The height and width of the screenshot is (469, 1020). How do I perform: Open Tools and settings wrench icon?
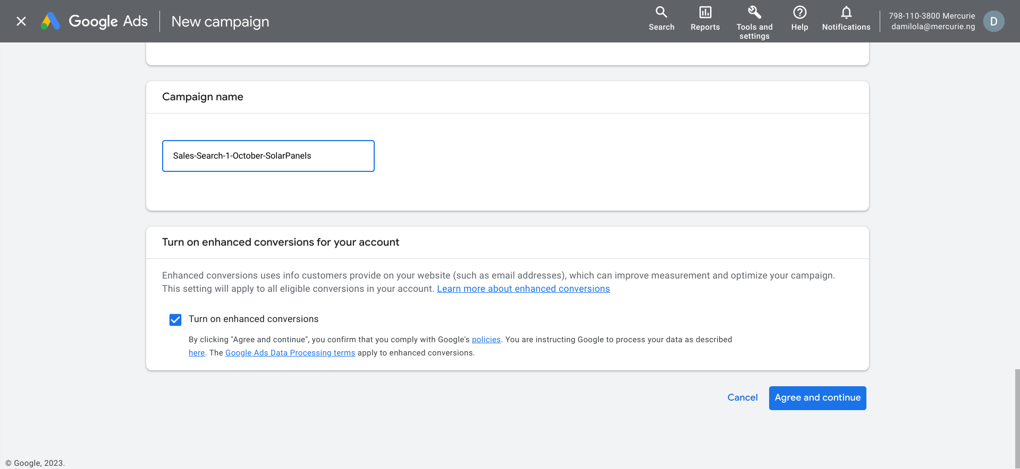click(x=754, y=12)
